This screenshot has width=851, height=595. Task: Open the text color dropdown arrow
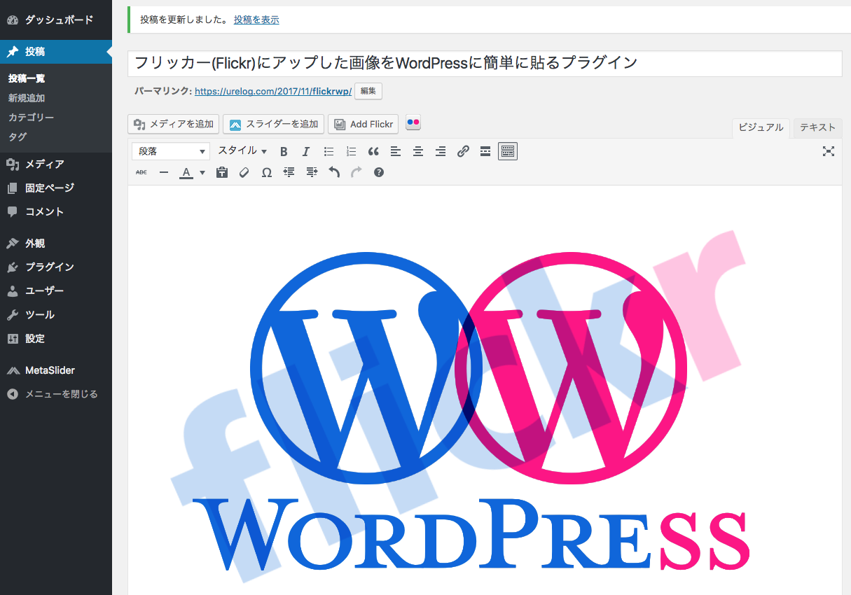click(x=202, y=172)
